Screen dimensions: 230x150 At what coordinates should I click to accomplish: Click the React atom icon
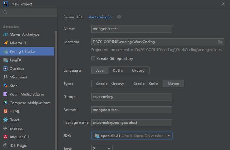(6, 120)
